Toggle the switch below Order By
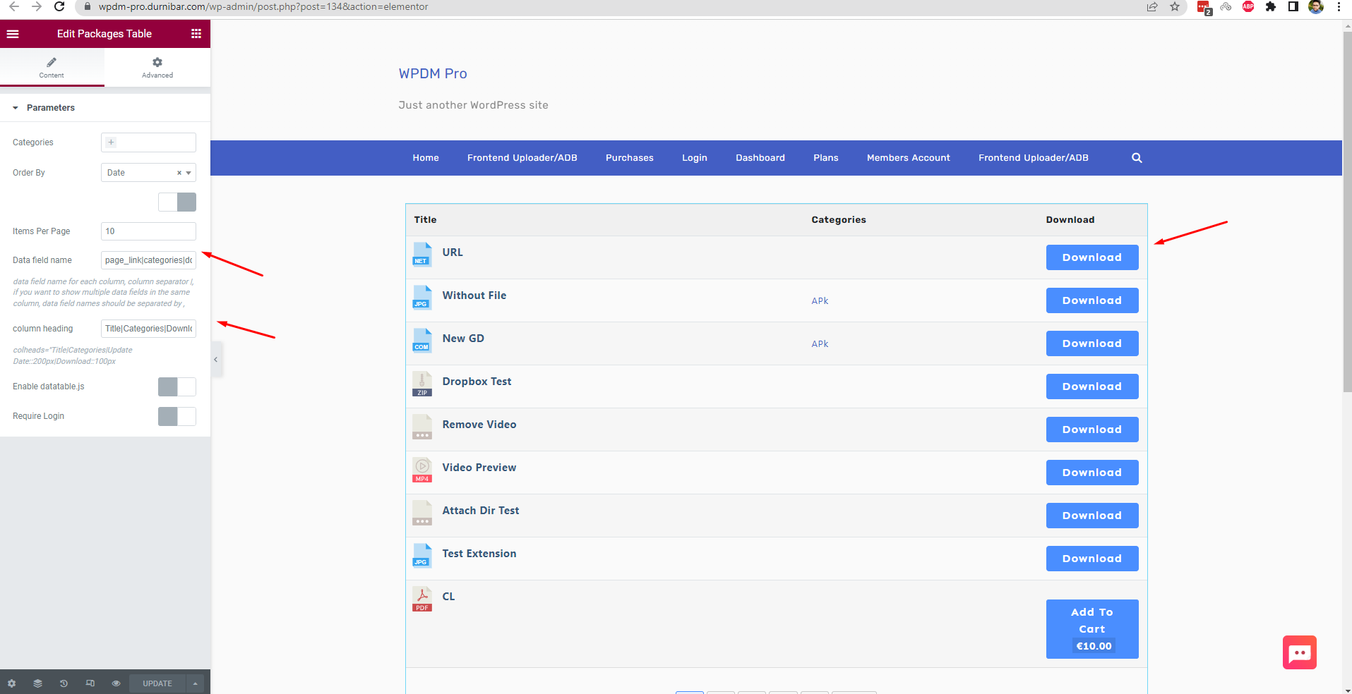The image size is (1352, 694). [177, 202]
